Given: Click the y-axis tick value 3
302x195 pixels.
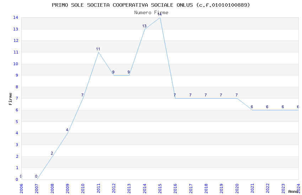Looking at the screenshot, I should click(17, 145).
